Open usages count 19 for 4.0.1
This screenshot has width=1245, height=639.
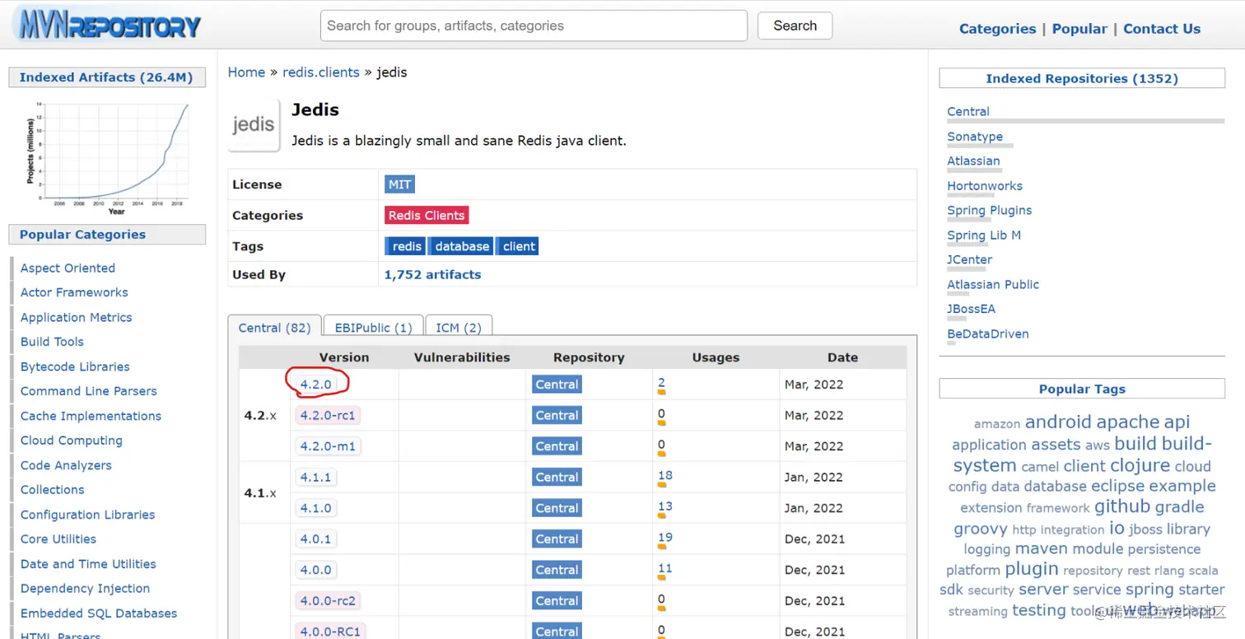point(665,537)
